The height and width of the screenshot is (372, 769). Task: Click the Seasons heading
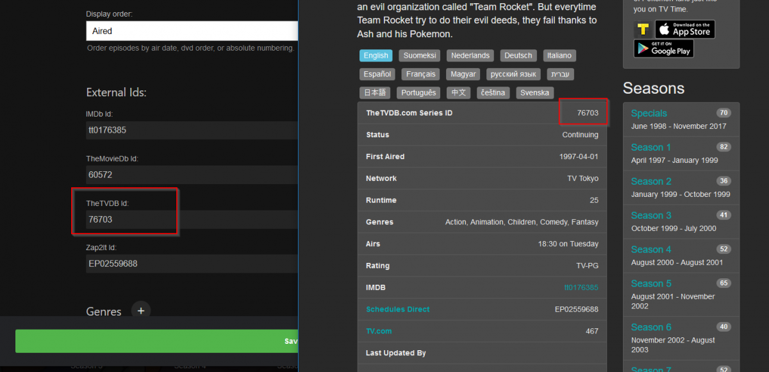coord(654,89)
